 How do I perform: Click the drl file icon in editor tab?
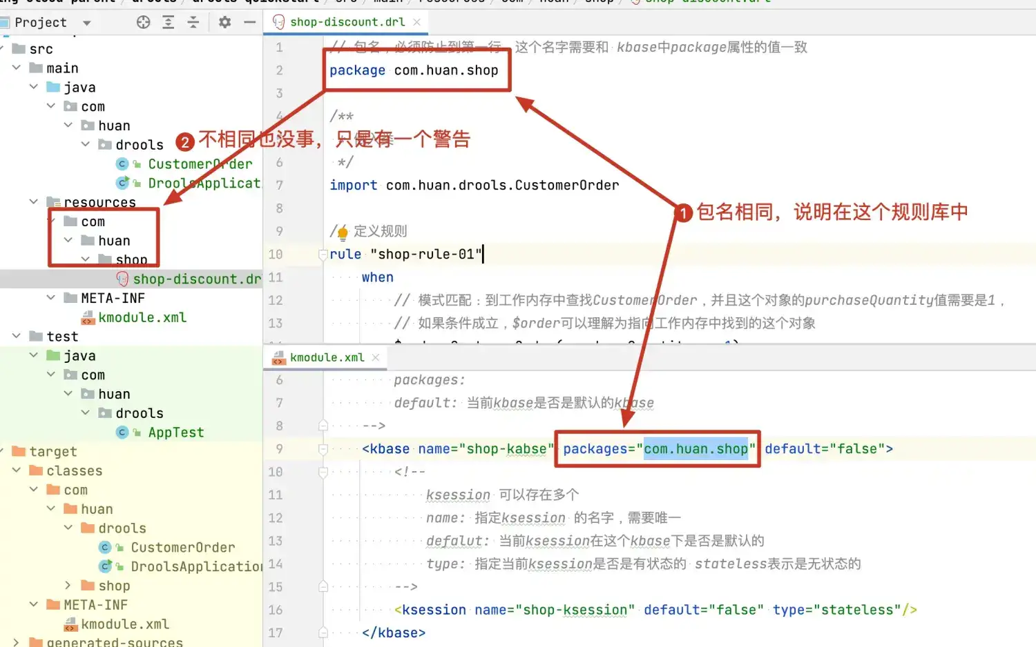click(x=279, y=22)
